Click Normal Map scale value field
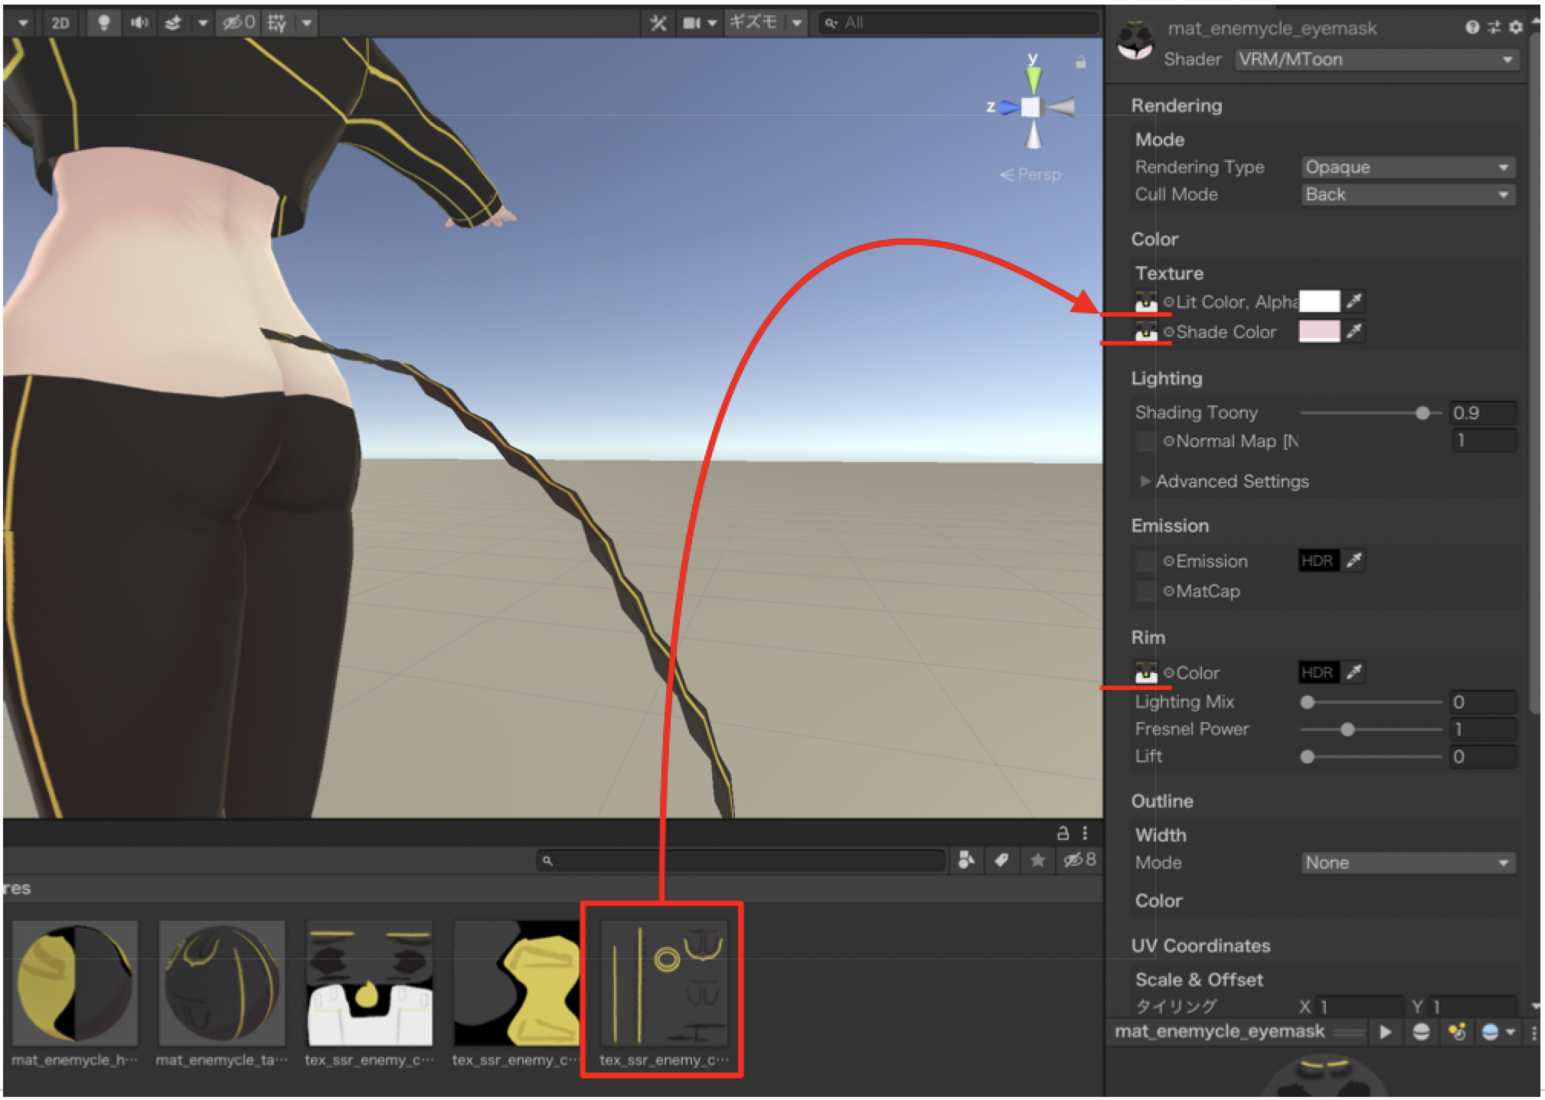1545x1100 pixels. (1484, 441)
